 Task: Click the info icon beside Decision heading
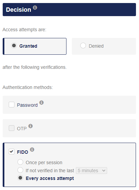(35, 7)
